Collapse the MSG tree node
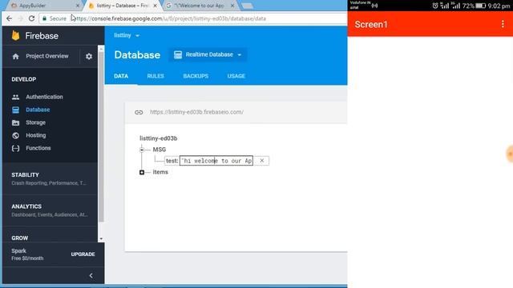The image size is (513, 288). coord(142,150)
